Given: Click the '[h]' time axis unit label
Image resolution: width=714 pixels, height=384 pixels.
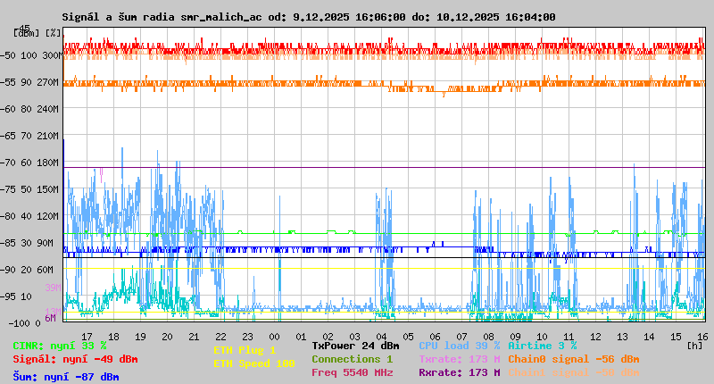Looking at the screenshot, I should [x=694, y=346].
